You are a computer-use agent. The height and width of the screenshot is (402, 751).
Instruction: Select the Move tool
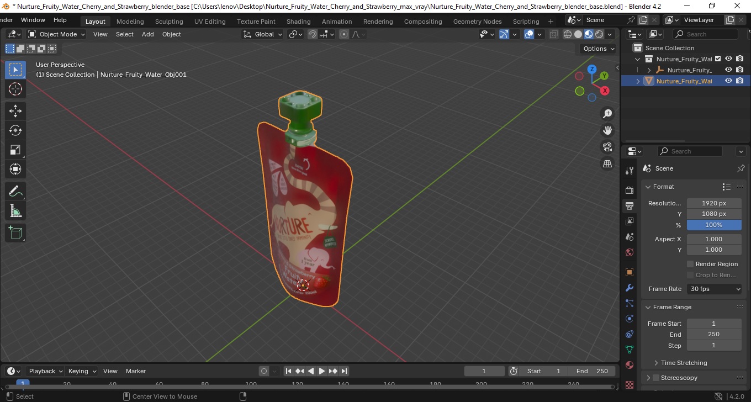(x=15, y=111)
